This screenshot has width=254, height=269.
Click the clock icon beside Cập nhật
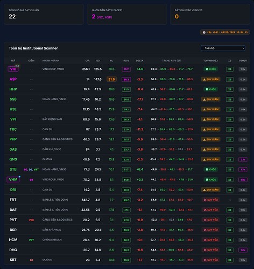(204, 32)
